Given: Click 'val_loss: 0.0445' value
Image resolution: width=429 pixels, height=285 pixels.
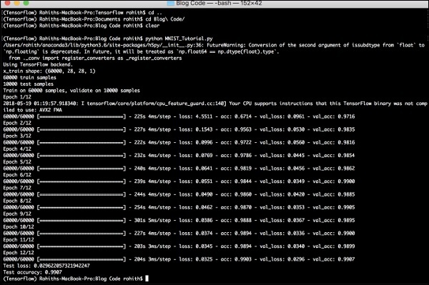Looking at the screenshot, I should 282,156.
